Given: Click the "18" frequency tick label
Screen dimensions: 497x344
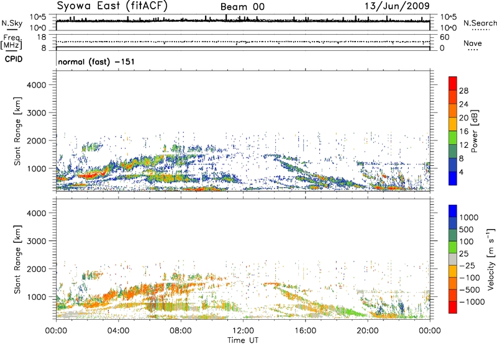Looking at the screenshot, I should tap(42, 37).
